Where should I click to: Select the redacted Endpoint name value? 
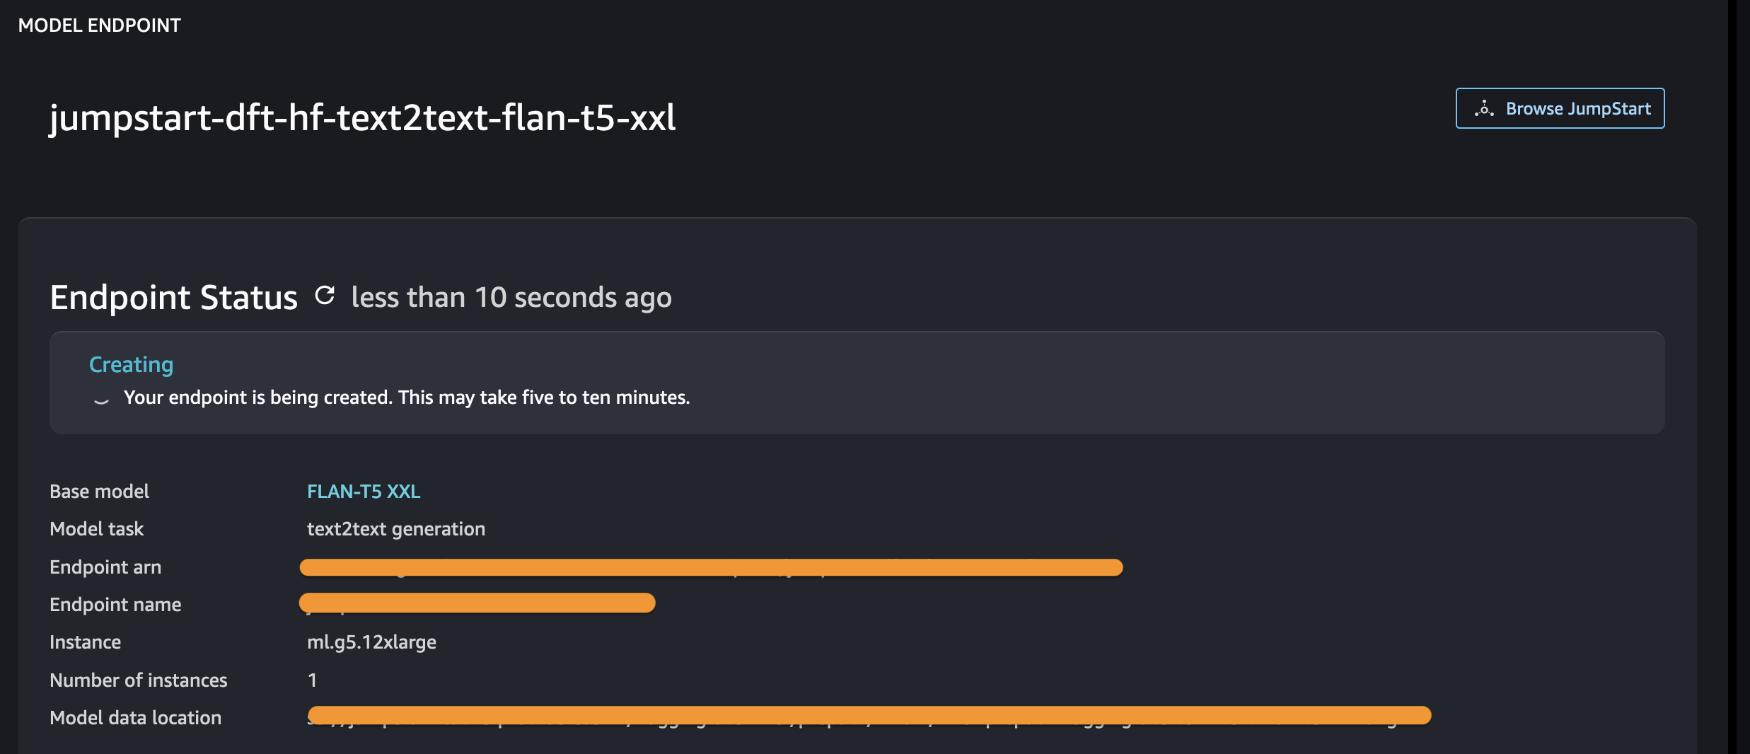(x=477, y=603)
